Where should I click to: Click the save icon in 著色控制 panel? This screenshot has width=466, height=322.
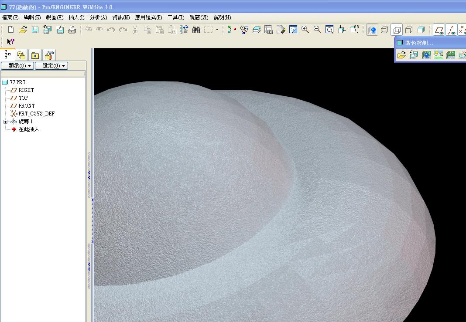[414, 55]
